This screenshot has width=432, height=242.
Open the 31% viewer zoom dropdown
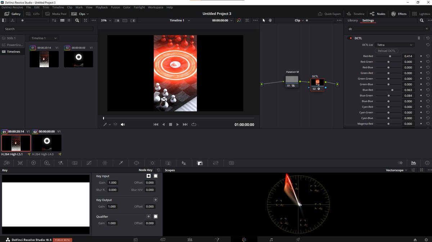(106, 20)
